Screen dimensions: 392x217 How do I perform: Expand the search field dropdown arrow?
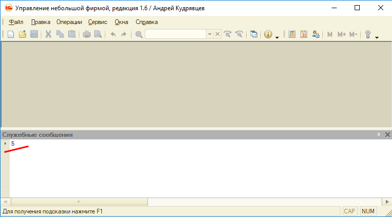click(x=209, y=34)
